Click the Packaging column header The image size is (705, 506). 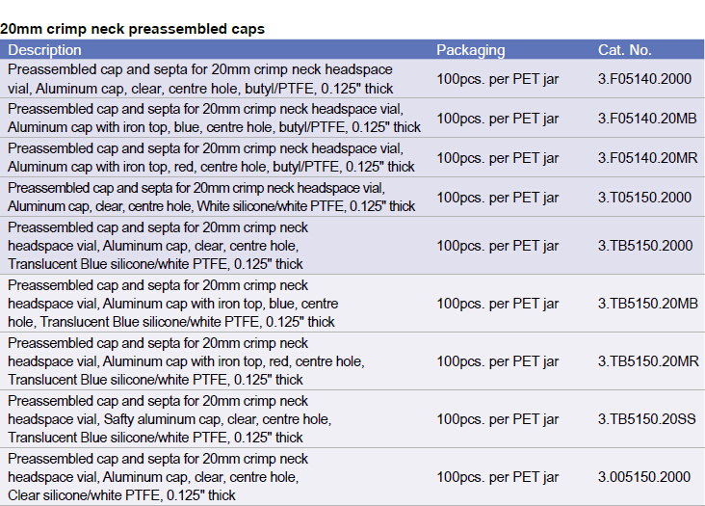click(470, 50)
